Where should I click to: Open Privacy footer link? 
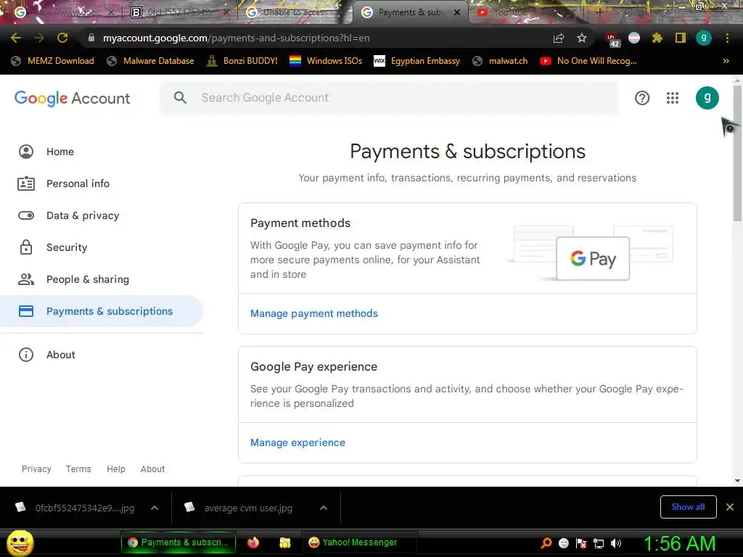pyautogui.click(x=36, y=469)
